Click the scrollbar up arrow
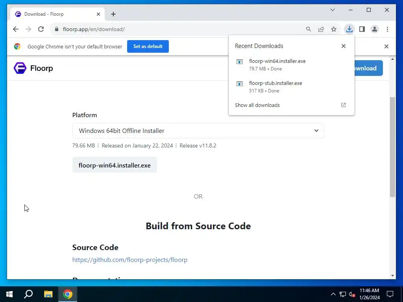Screen dimensions: 403x302 pyautogui.click(x=392, y=59)
